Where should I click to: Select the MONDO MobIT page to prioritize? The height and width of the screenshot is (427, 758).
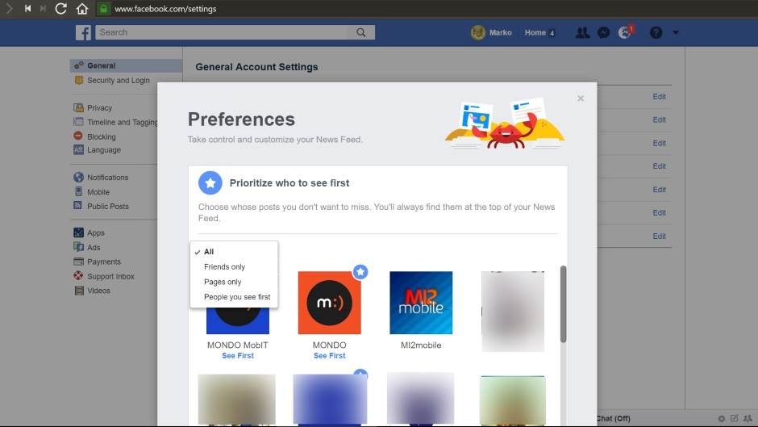pyautogui.click(x=238, y=323)
